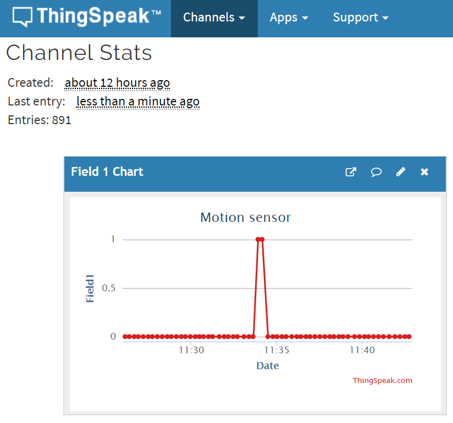Click the Field 1 Chart header title

pyautogui.click(x=107, y=172)
